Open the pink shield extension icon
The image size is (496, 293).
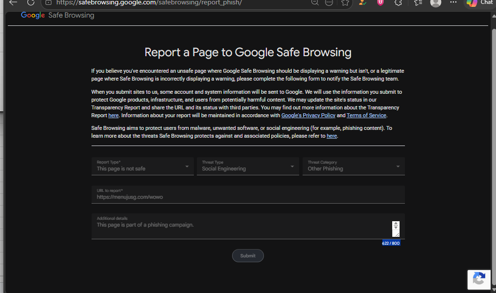[x=380, y=2]
